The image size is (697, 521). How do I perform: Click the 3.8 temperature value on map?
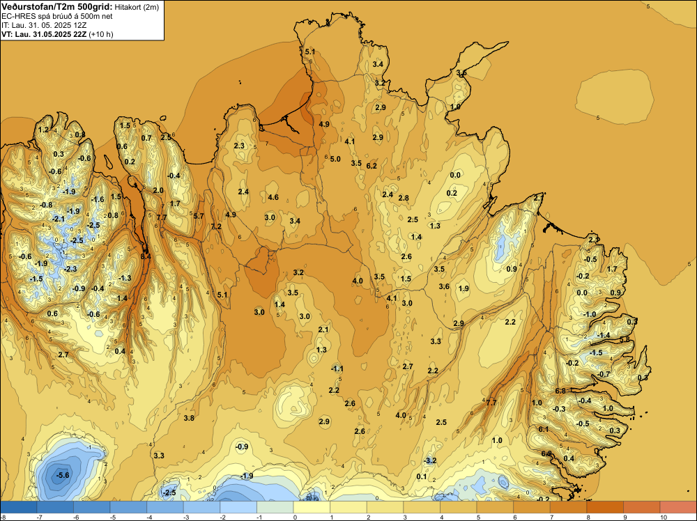[189, 418]
